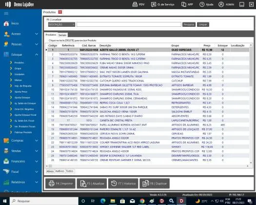
Task: Expand the Vendas menu section
Action: [37, 151]
